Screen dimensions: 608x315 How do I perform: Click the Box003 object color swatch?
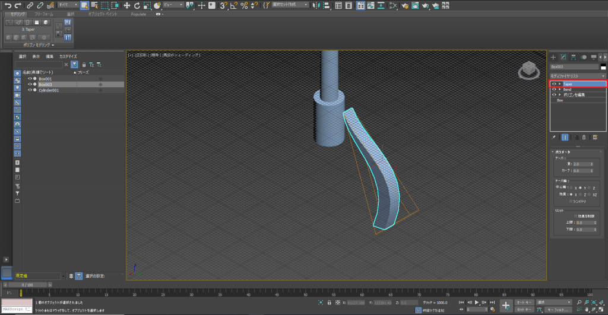pos(603,66)
